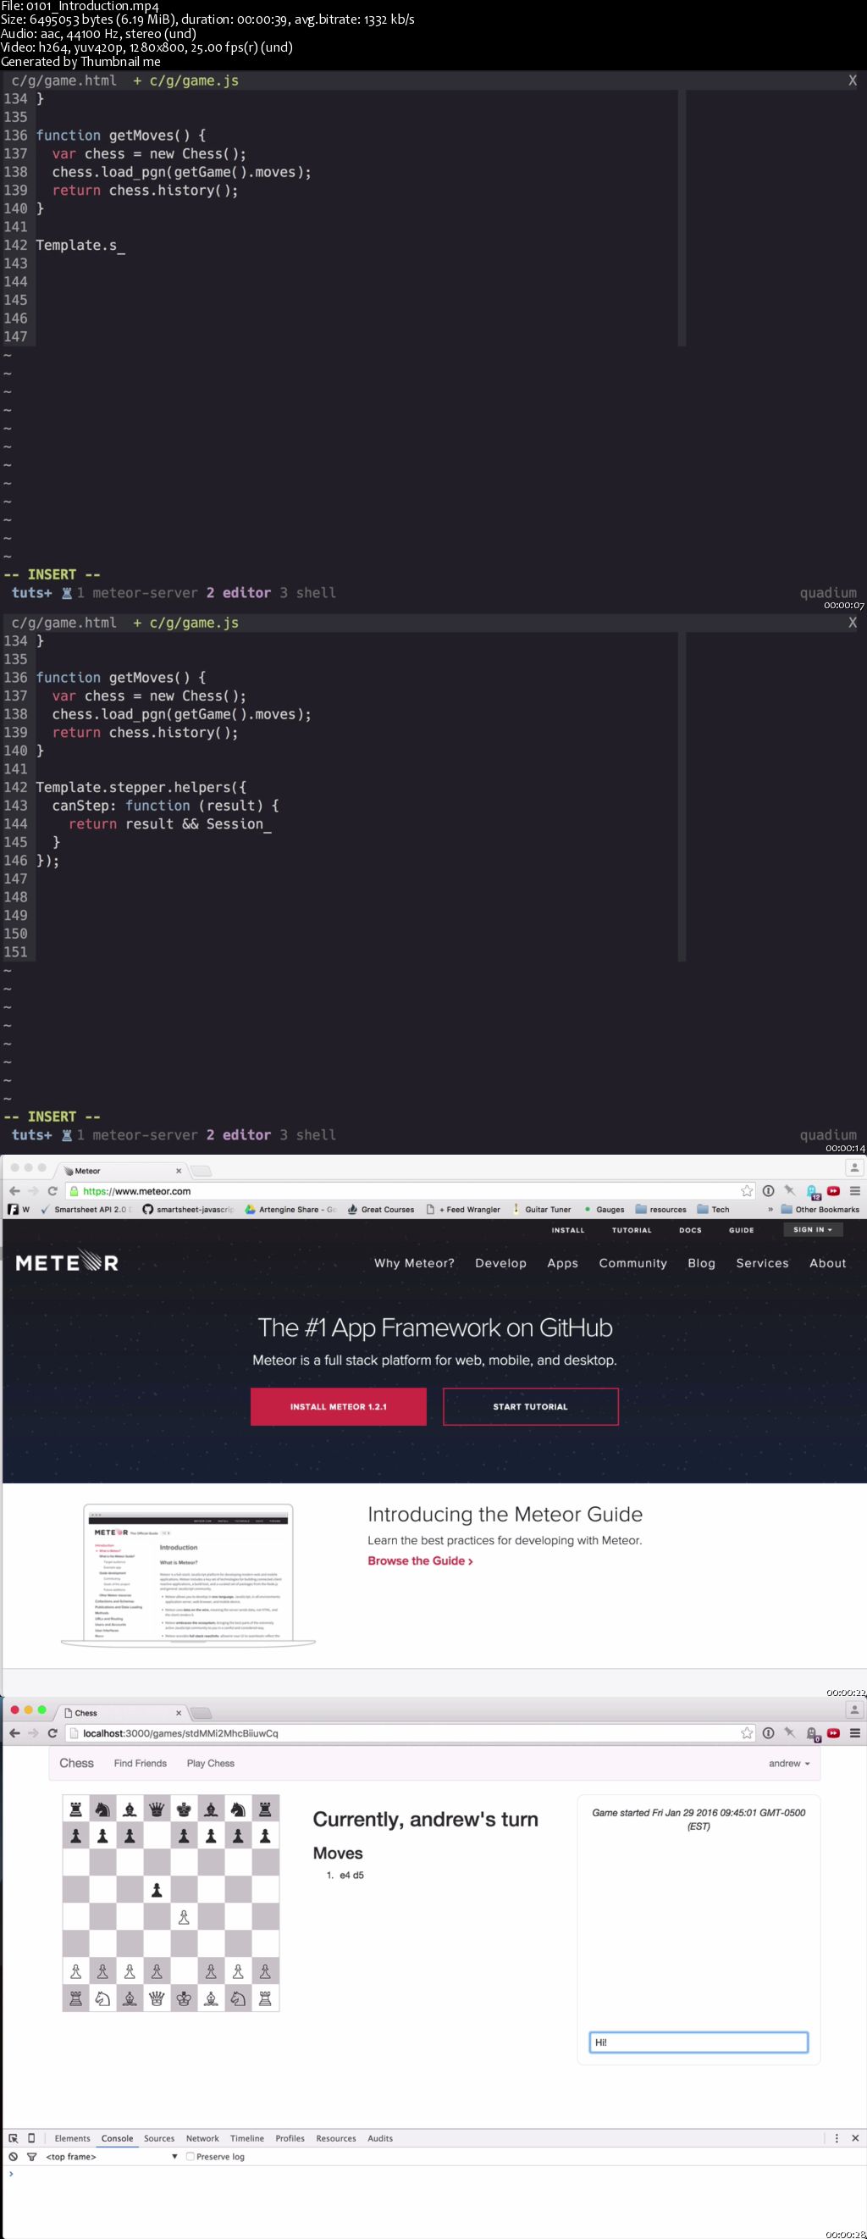Click the black pawn advanced to the fourth row
Image resolution: width=867 pixels, height=2239 pixels.
pyautogui.click(x=157, y=1891)
